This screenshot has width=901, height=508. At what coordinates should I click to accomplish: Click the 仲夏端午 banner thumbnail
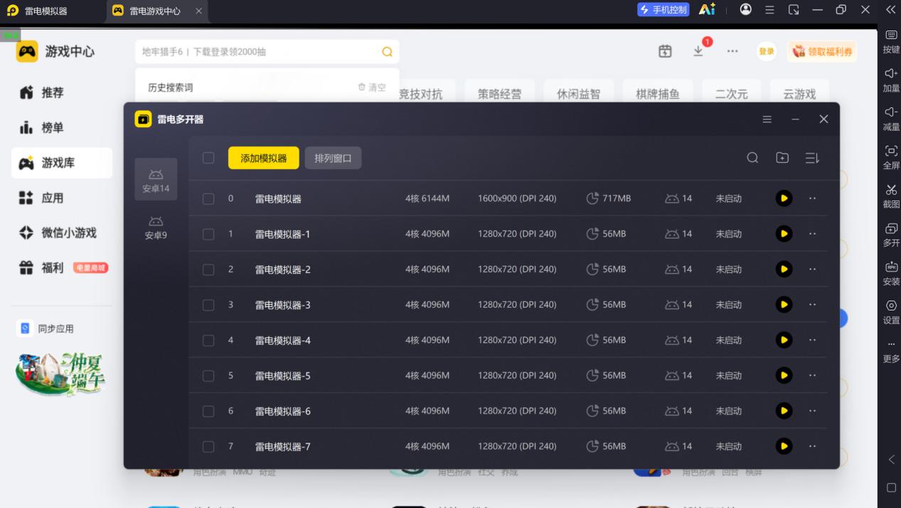tap(61, 373)
